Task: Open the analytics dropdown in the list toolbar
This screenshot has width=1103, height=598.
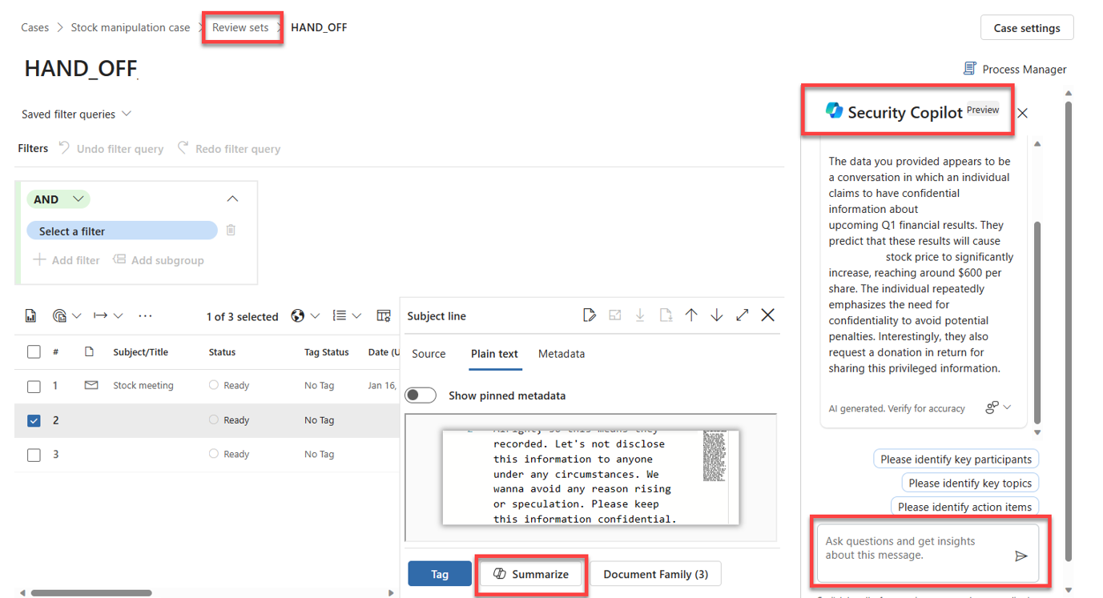Action: click(66, 316)
